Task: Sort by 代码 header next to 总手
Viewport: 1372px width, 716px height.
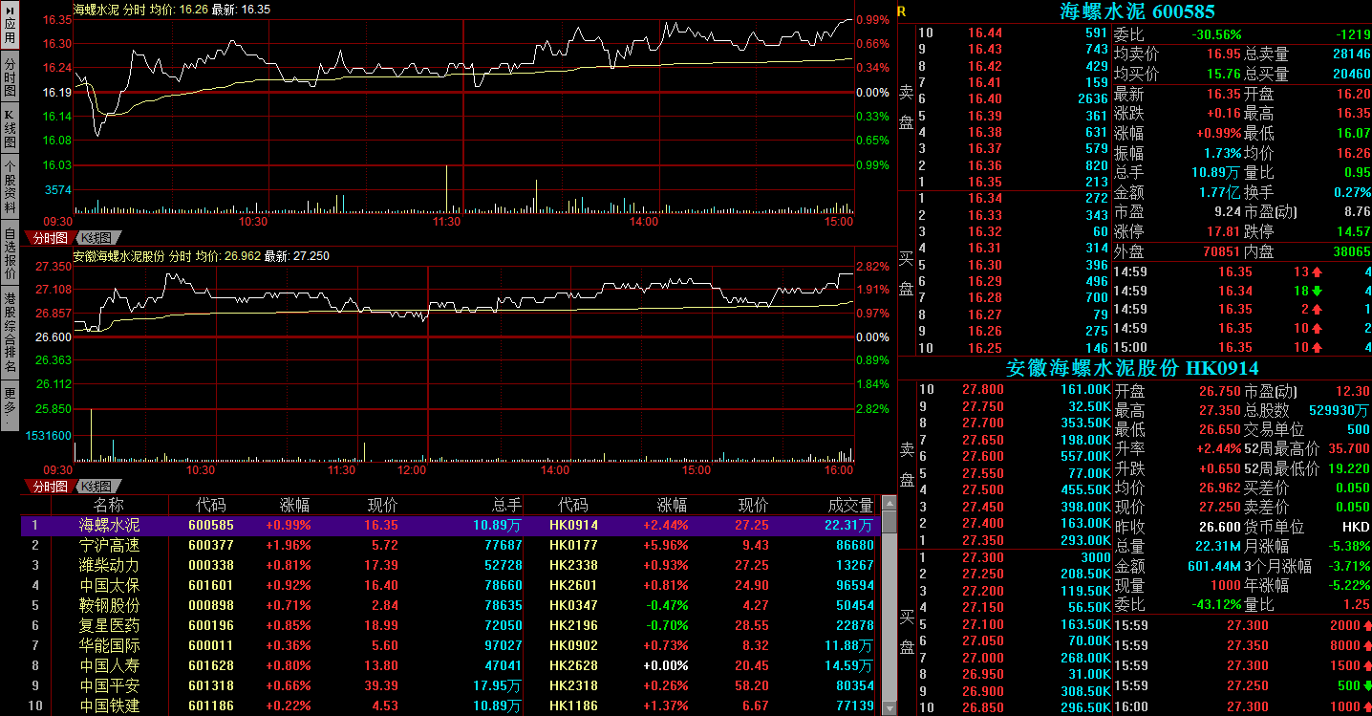Action: [x=573, y=505]
